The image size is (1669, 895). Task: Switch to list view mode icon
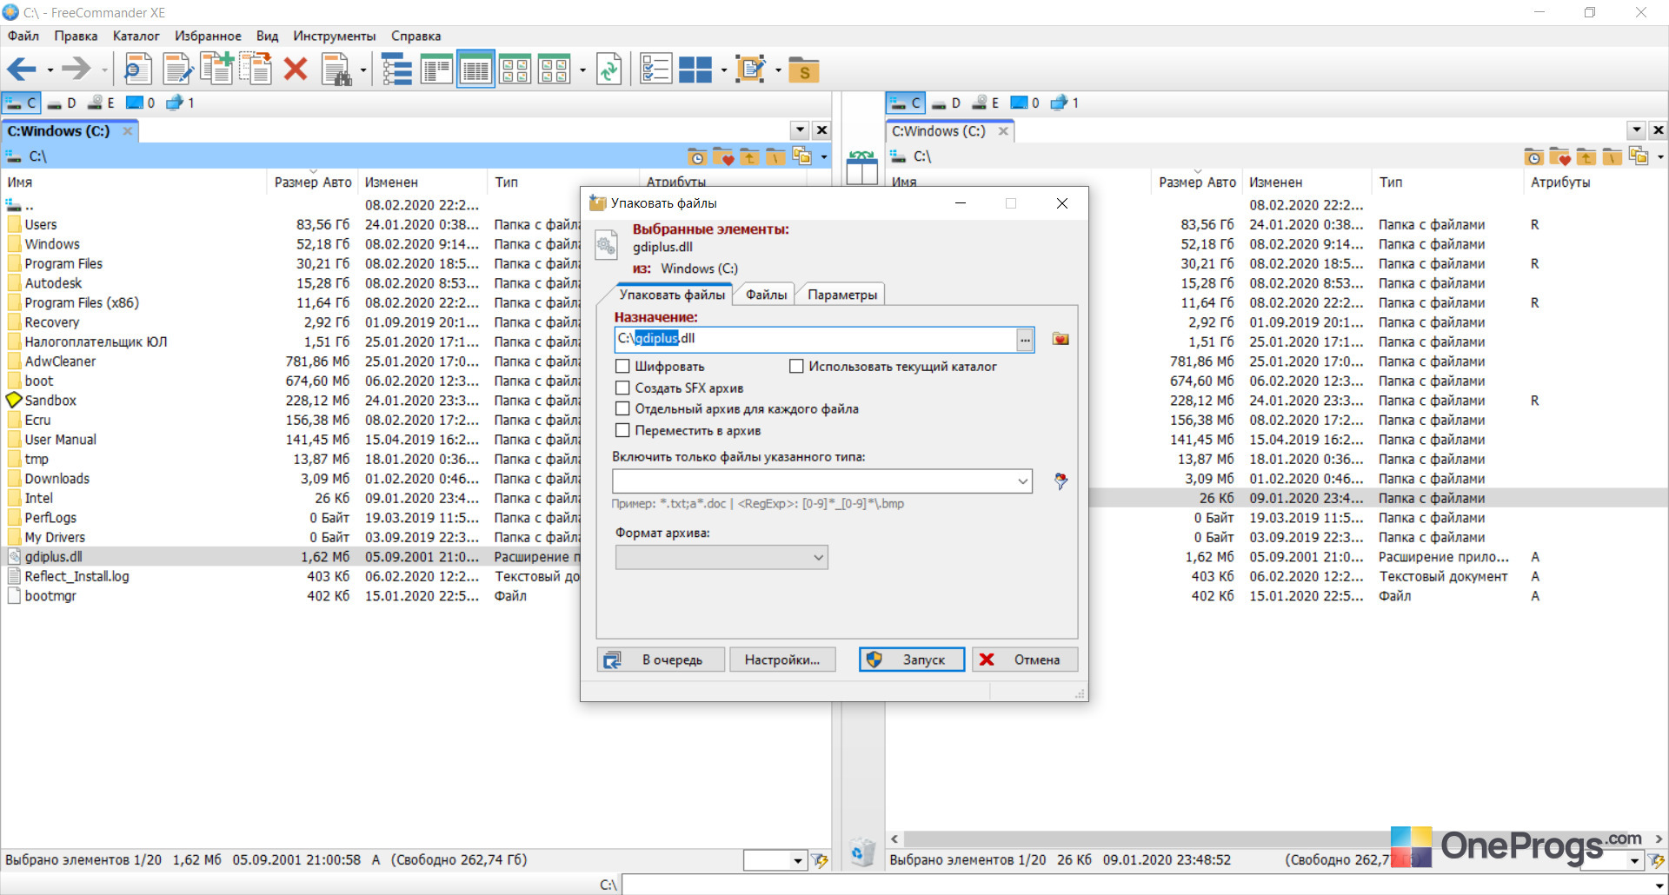tap(436, 69)
